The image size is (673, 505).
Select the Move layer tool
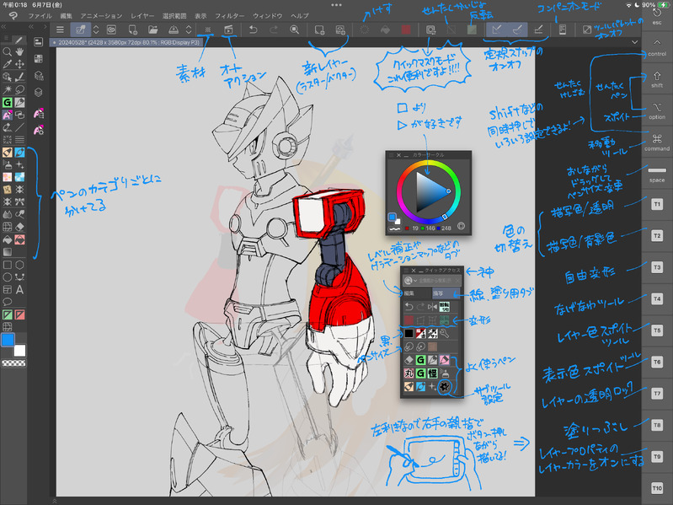click(x=19, y=64)
